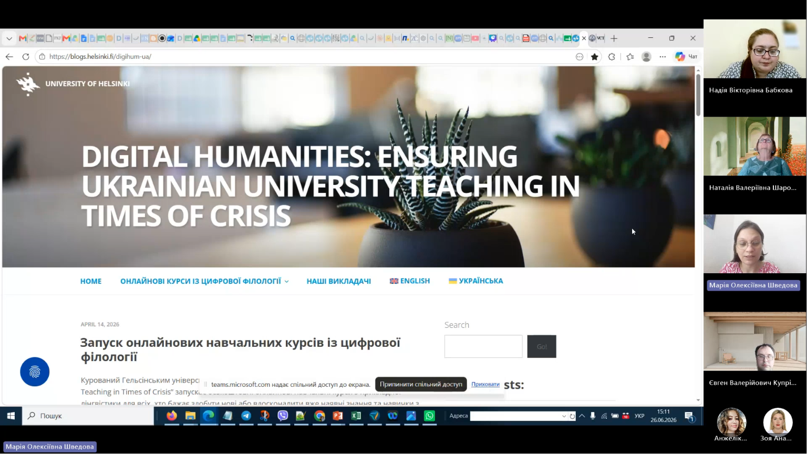
Task: Show hidden system tray icons
Action: [582, 416]
